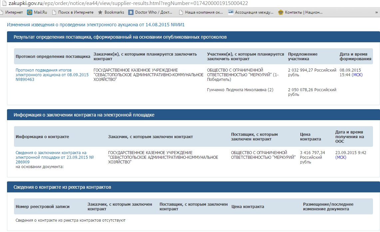Click the МСК timezone link under 23.09.2015 9:42
The image size is (380, 232).
[340, 157]
